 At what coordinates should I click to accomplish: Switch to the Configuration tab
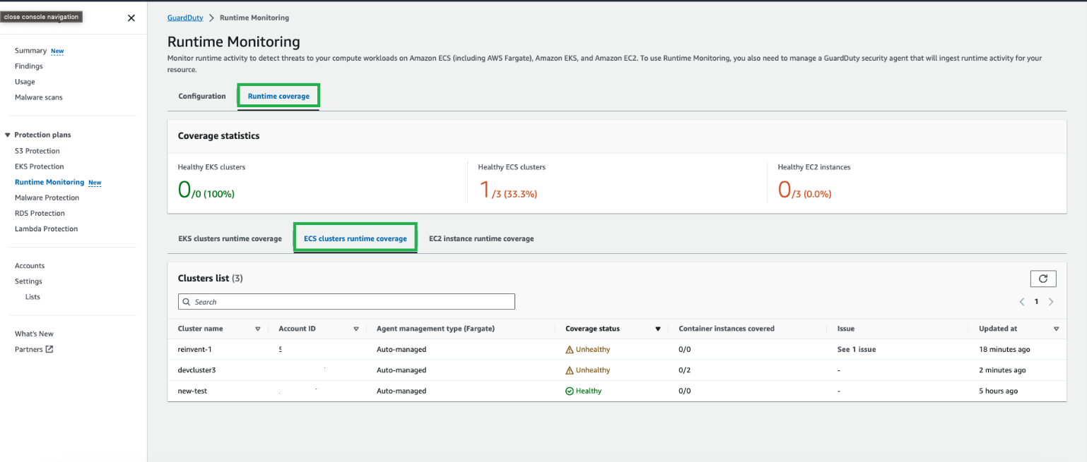pyautogui.click(x=201, y=96)
